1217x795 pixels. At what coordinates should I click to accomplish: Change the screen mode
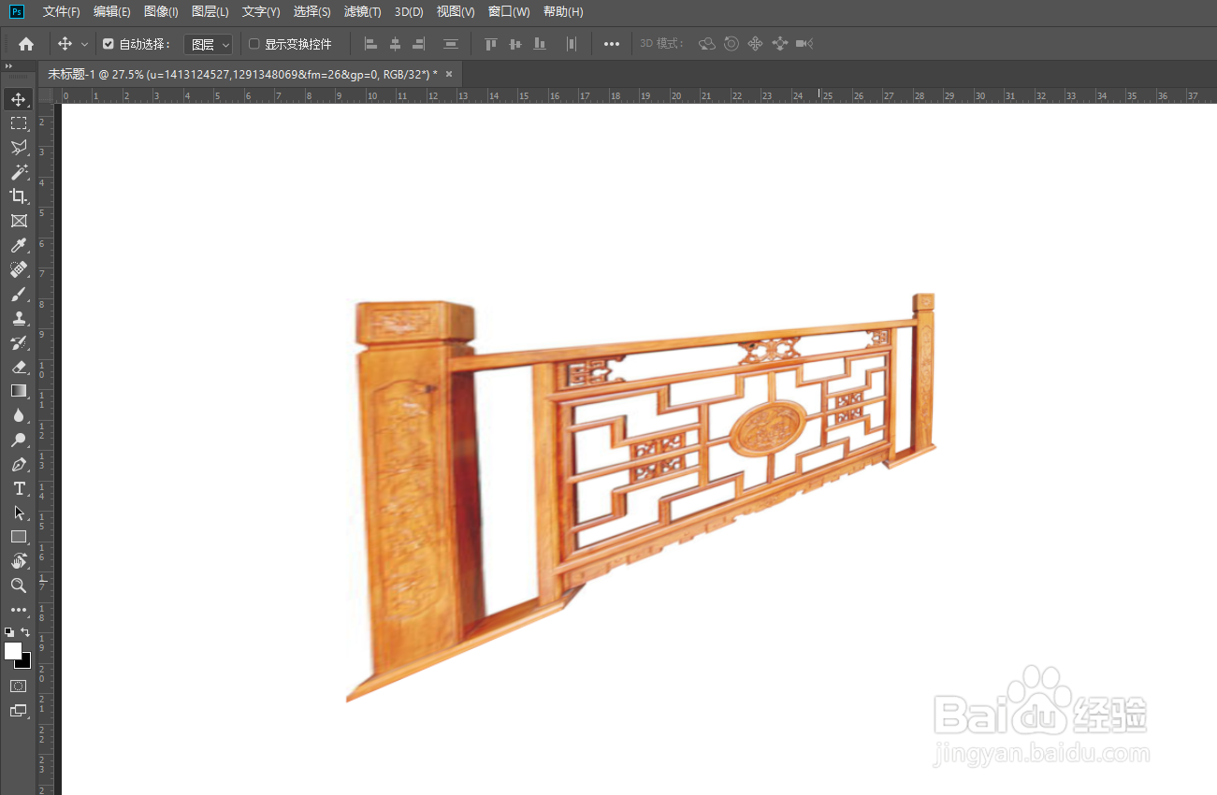[x=19, y=711]
